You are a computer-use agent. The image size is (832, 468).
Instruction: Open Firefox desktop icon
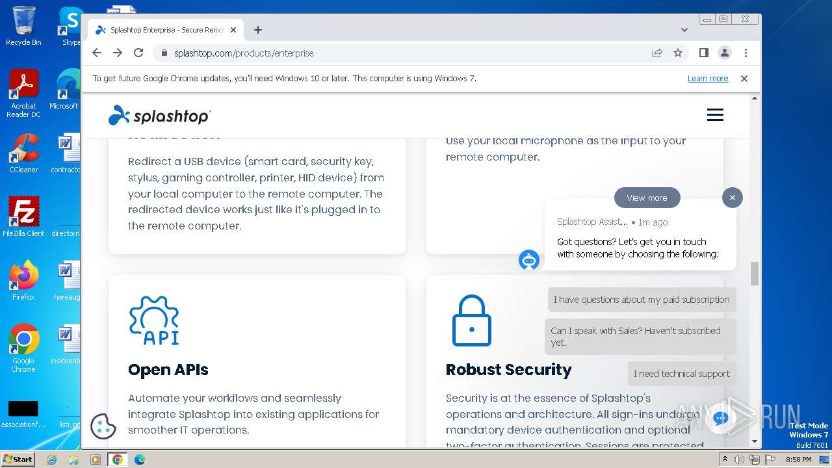click(23, 281)
